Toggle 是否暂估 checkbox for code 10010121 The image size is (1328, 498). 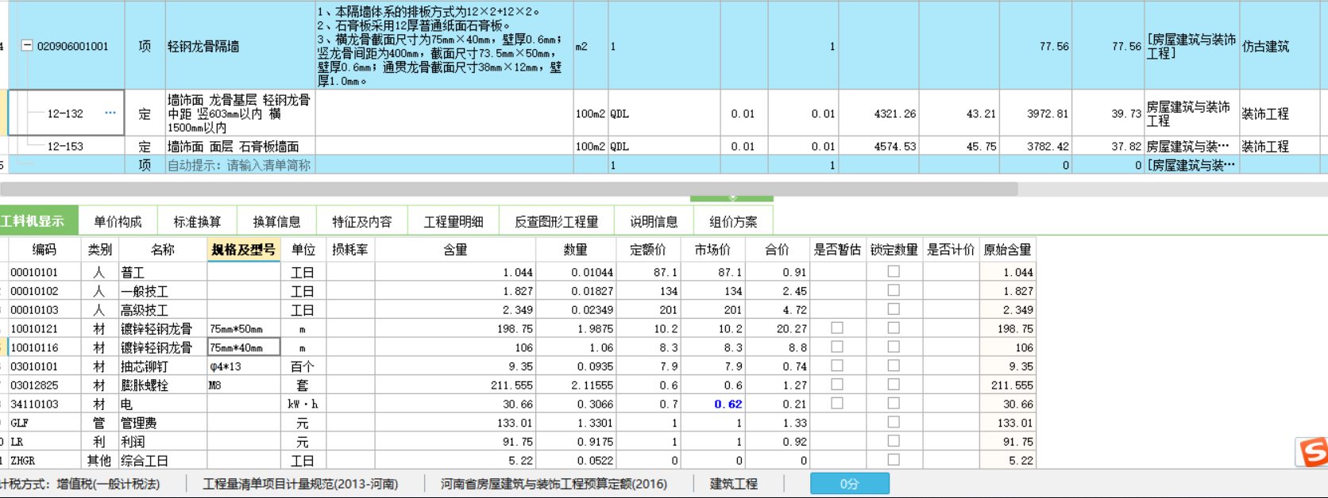tap(836, 328)
